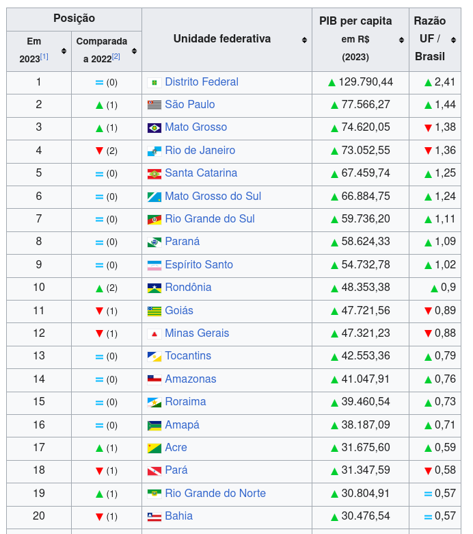Open the Espírito Santo link
The height and width of the screenshot is (534, 473).
click(x=199, y=265)
